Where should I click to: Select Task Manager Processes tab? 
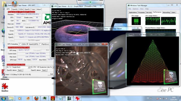click(141, 12)
